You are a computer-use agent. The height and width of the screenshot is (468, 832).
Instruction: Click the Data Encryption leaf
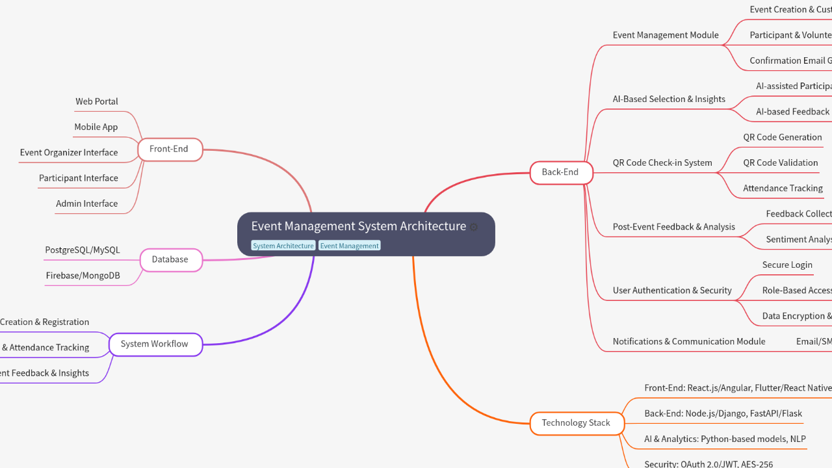[x=797, y=316]
